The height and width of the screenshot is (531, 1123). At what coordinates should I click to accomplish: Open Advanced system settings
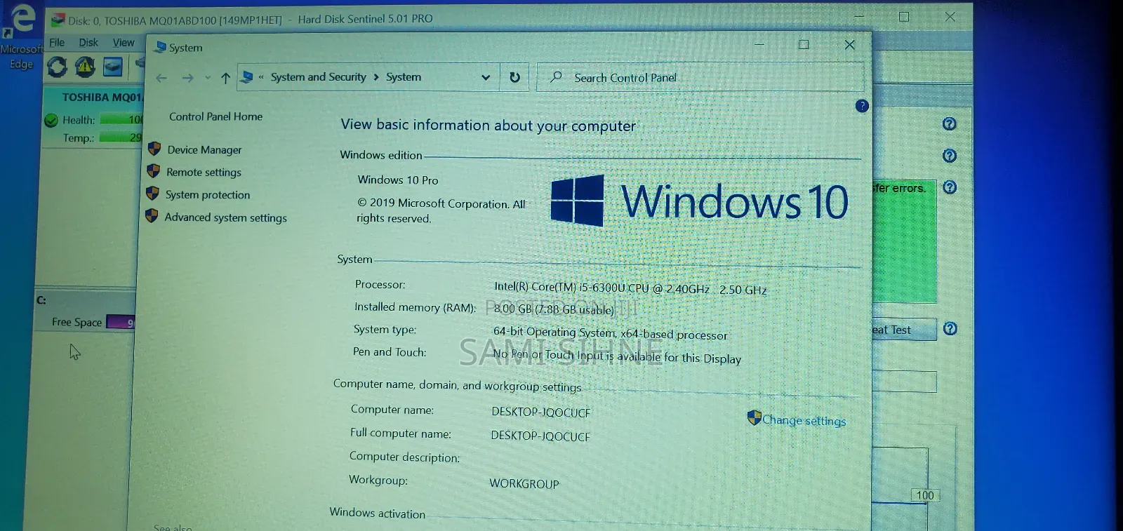pyautogui.click(x=225, y=218)
